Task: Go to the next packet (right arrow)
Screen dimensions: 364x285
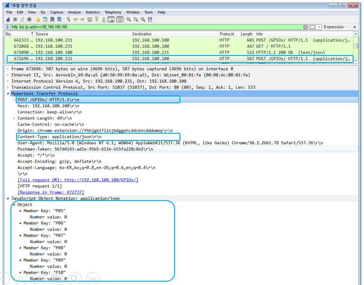Action: coord(82,19)
